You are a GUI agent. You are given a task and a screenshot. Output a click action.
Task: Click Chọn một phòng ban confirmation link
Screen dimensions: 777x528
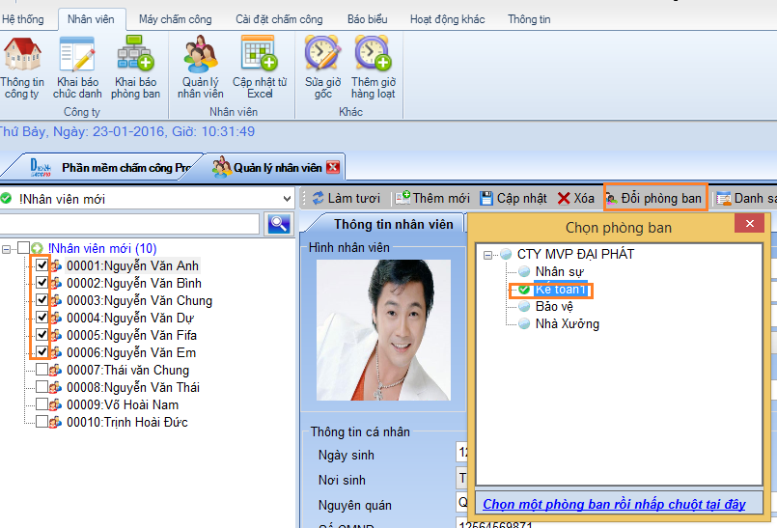(x=614, y=504)
